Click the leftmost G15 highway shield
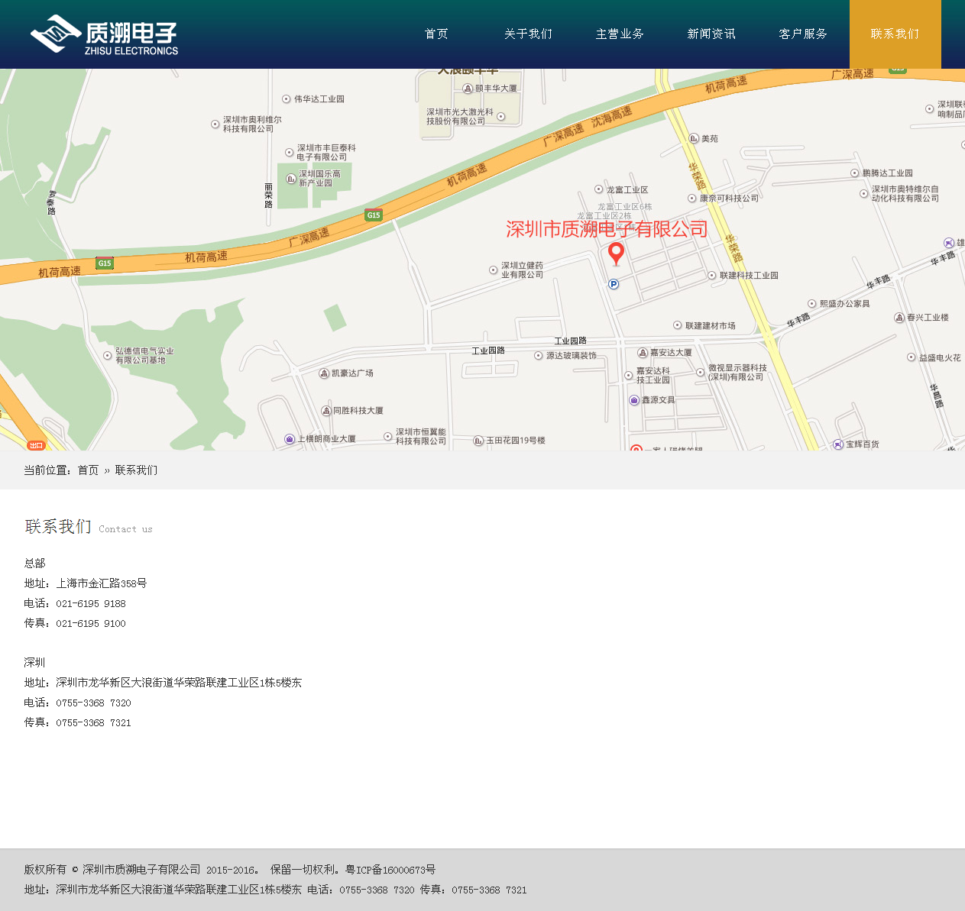 coord(105,263)
